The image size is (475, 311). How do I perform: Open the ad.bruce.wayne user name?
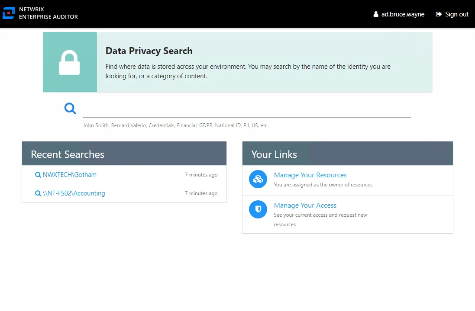[x=403, y=14]
